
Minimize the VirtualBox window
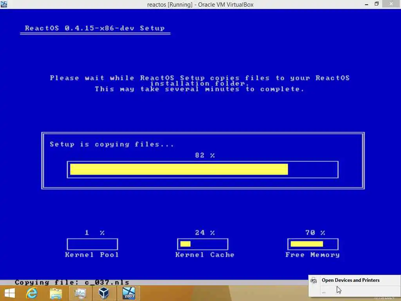coord(367,4)
